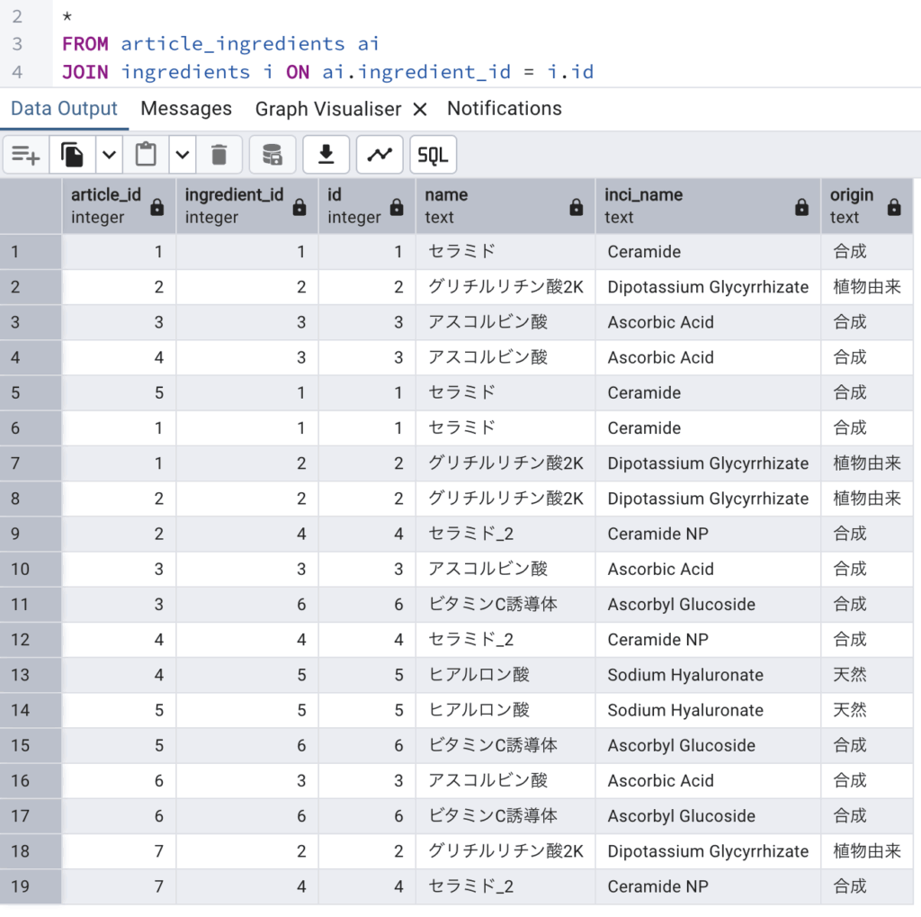The image size is (921, 917).
Task: Click lock icon in id column header
Action: pos(397,207)
